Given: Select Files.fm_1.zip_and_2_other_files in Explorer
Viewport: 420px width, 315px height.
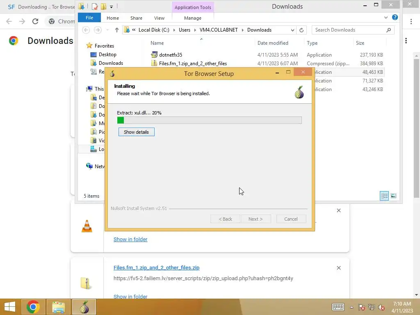Looking at the screenshot, I should 193,64.
